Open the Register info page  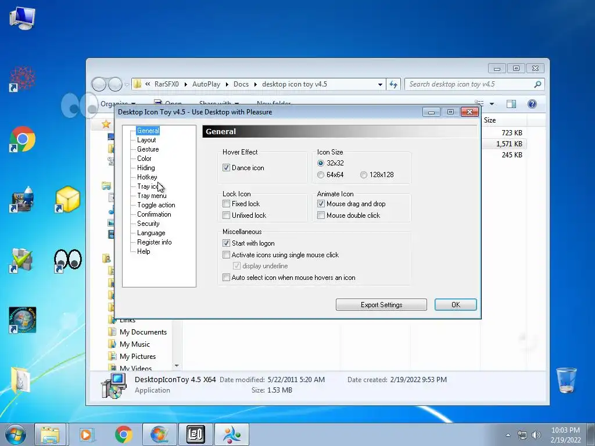tap(154, 242)
